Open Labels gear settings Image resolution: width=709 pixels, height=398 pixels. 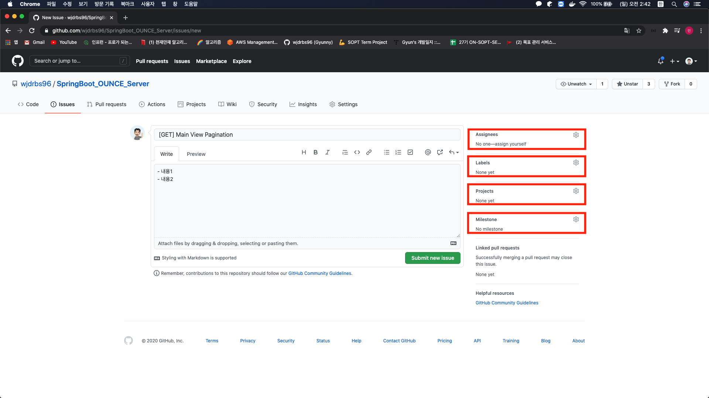[x=576, y=163]
